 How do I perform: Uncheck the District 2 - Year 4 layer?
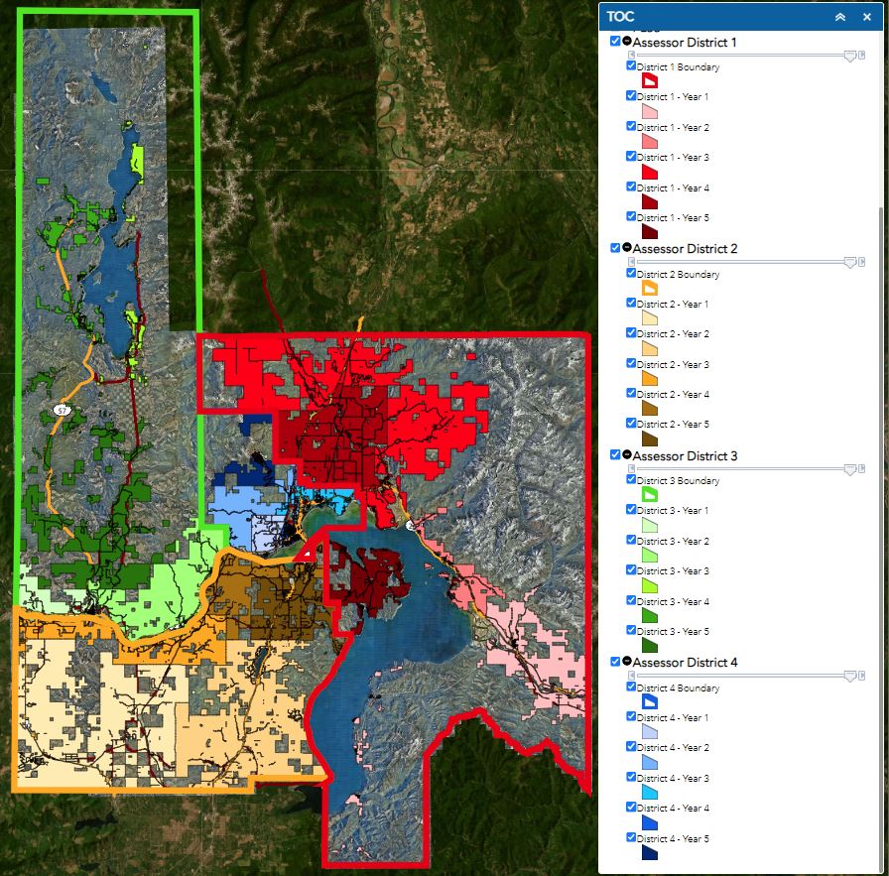coord(629,393)
